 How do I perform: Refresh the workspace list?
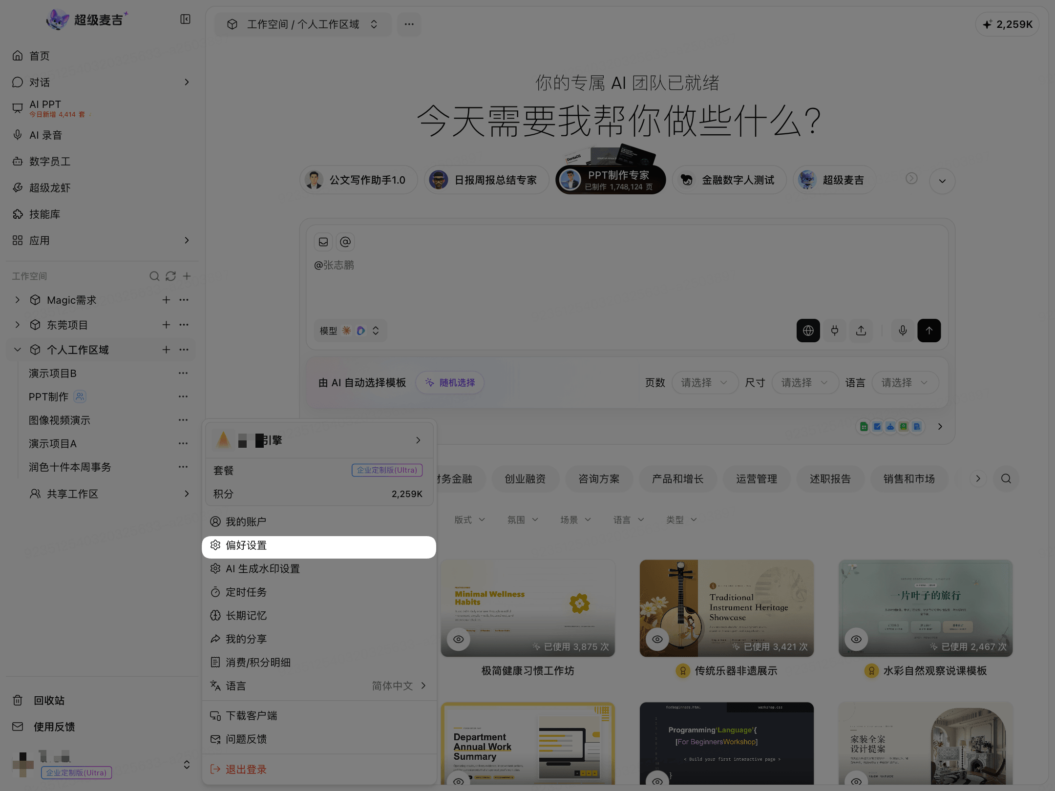coord(170,276)
